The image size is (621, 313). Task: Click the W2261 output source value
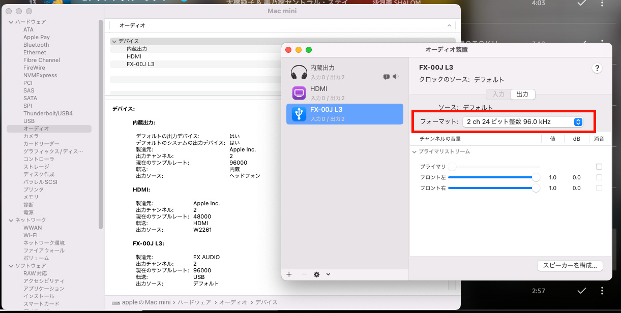[202, 230]
